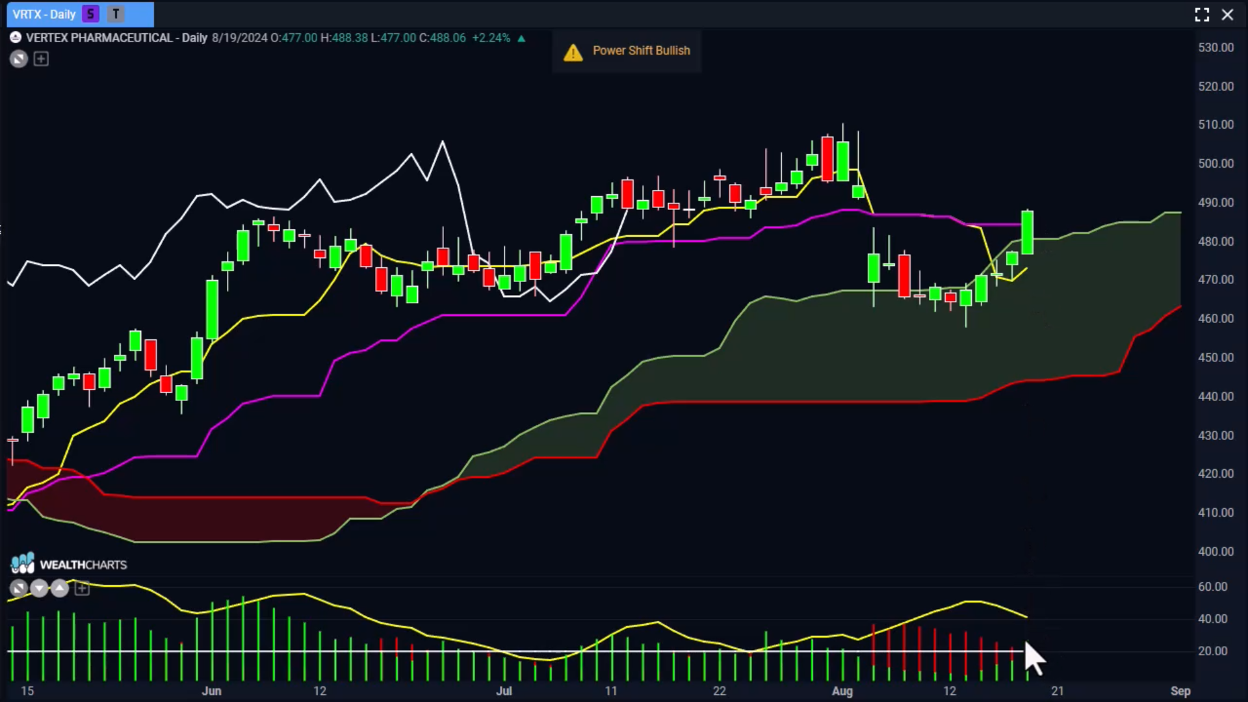Click the yellow warning triangle icon
This screenshot has height=702, width=1248.
tap(573, 52)
